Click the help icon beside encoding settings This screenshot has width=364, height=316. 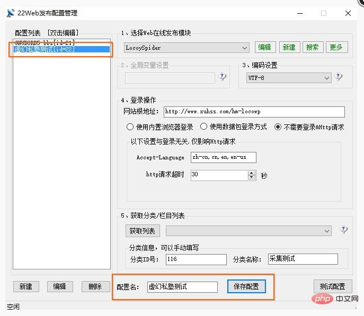pos(339,77)
